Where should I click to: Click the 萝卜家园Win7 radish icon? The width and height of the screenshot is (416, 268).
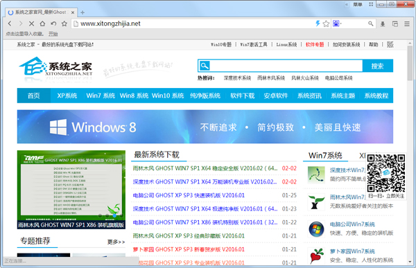316,256
